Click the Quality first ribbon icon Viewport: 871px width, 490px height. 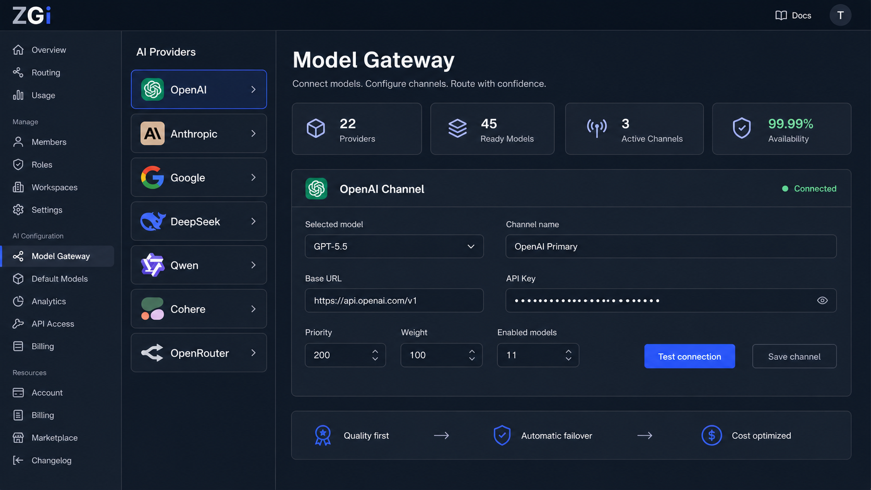point(323,435)
